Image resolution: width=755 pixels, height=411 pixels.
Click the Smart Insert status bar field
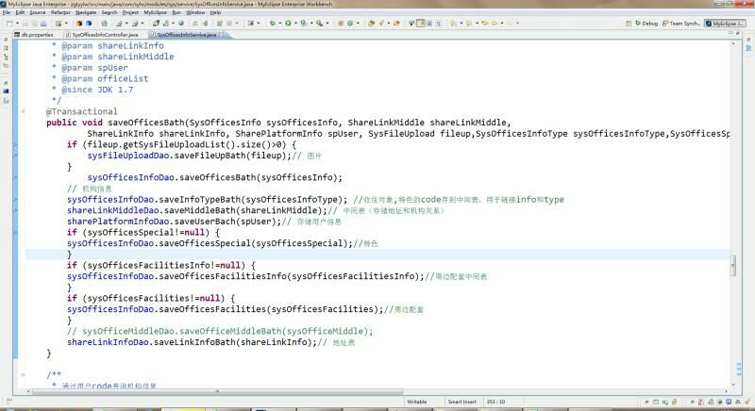463,401
